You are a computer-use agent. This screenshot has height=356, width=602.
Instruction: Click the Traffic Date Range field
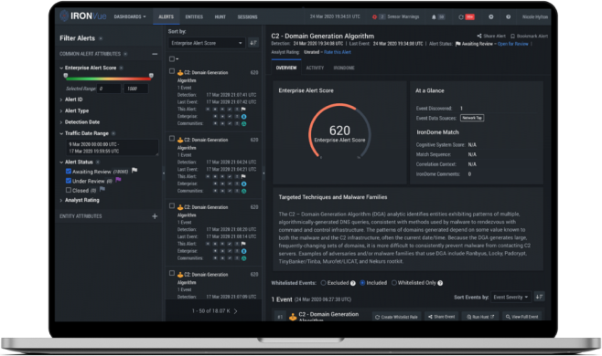tap(112, 148)
